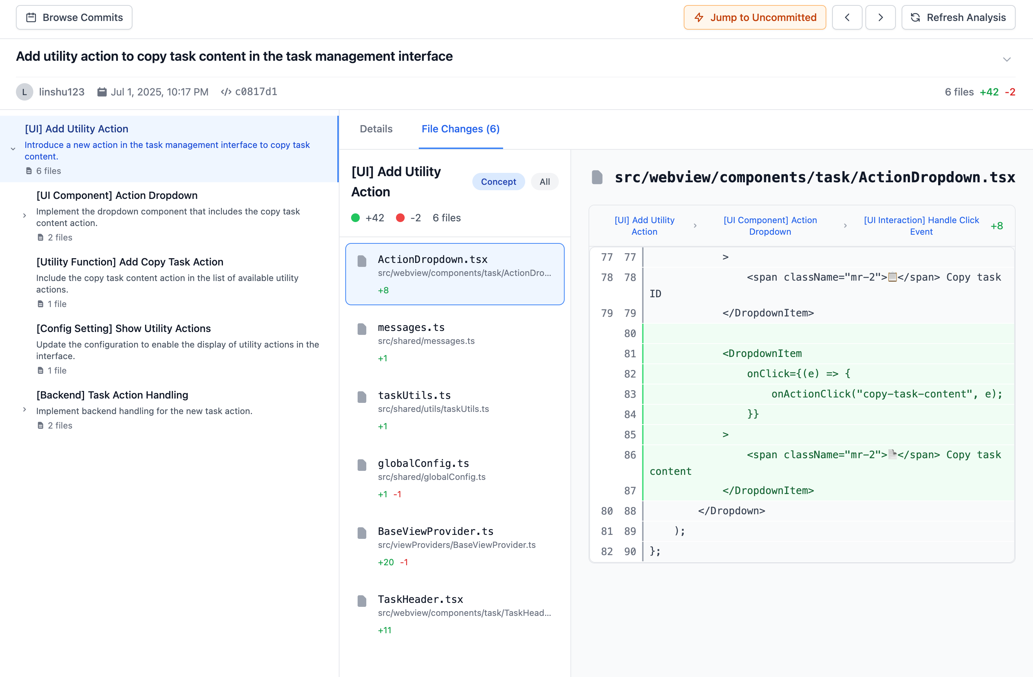Screen dimensions: 1033x677
Task: Open the Details tab
Action: (376, 129)
